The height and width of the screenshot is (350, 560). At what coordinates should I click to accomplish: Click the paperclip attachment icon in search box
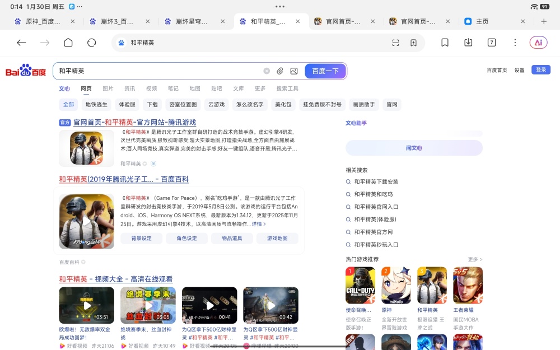(x=280, y=71)
